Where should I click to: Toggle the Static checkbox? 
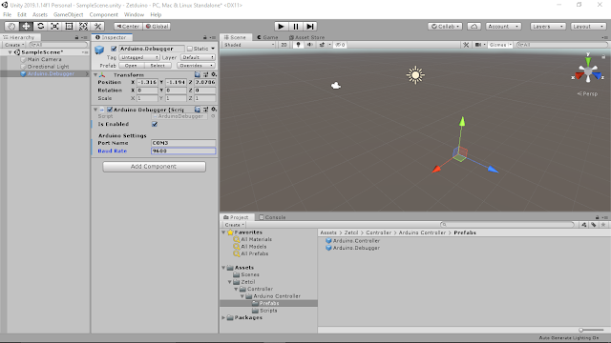pyautogui.click(x=190, y=49)
